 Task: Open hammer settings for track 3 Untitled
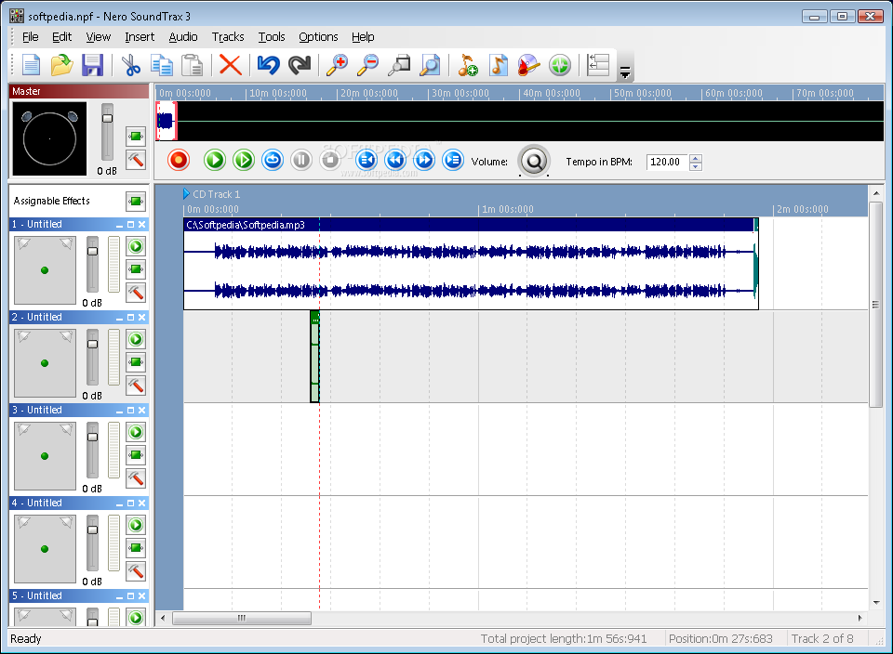(x=136, y=478)
